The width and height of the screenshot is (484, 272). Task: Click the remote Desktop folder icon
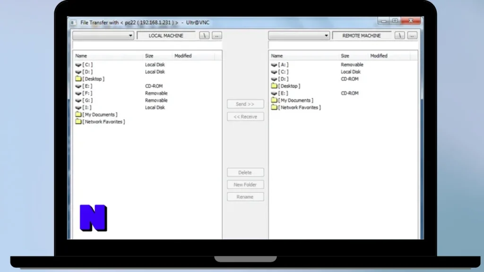pos(274,86)
